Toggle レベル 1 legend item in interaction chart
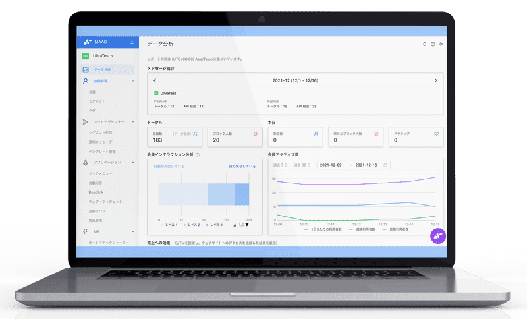This screenshot has height=319, width=527. pyautogui.click(x=170, y=225)
